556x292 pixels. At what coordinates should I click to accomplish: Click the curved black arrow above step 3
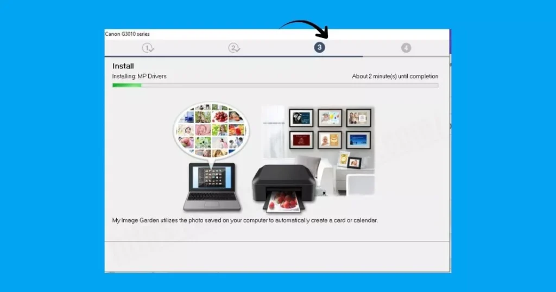(307, 28)
